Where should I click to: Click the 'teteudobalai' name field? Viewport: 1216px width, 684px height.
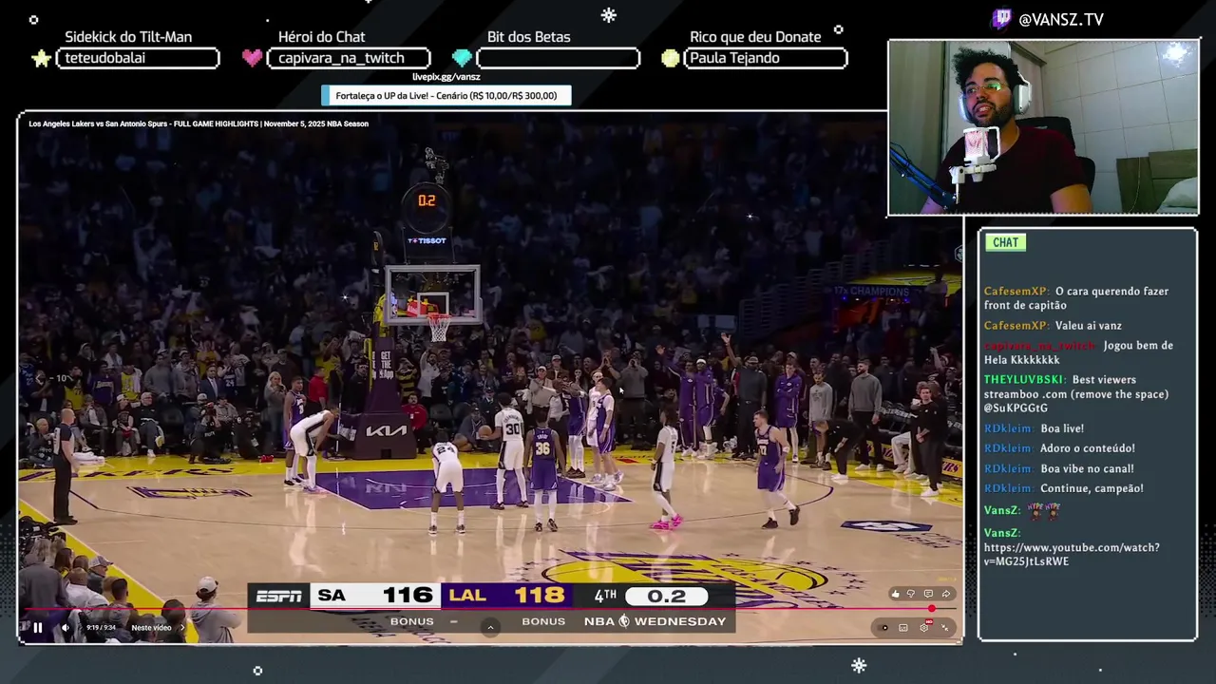coord(138,58)
